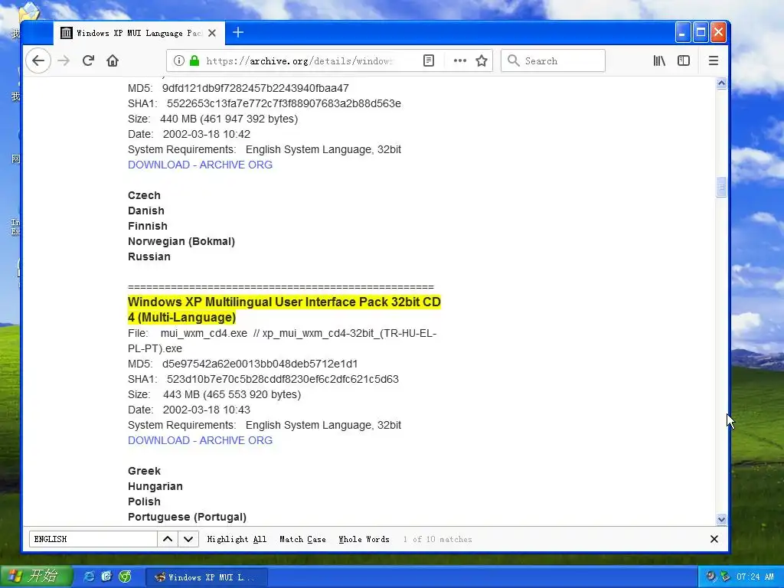784x588 pixels.
Task: Click the page scrollbar up arrow
Action: [721, 83]
